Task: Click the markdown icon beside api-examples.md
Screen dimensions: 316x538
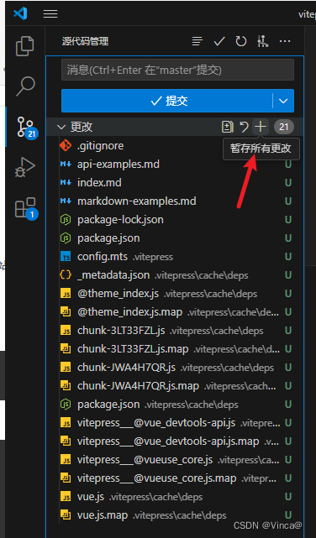Action: tap(66, 164)
